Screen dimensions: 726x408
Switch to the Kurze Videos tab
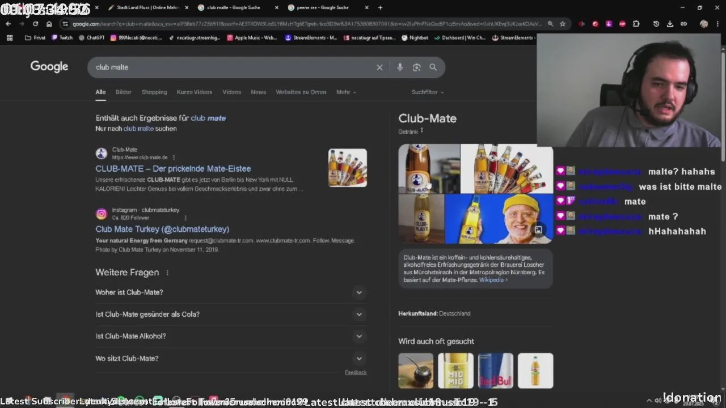coord(195,92)
